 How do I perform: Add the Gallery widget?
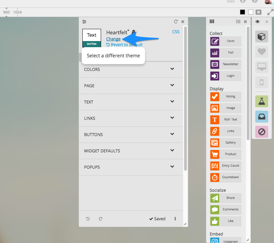coord(225,143)
